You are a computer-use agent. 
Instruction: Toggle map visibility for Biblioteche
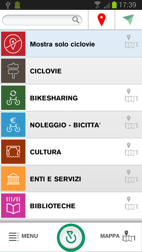[x=131, y=204]
